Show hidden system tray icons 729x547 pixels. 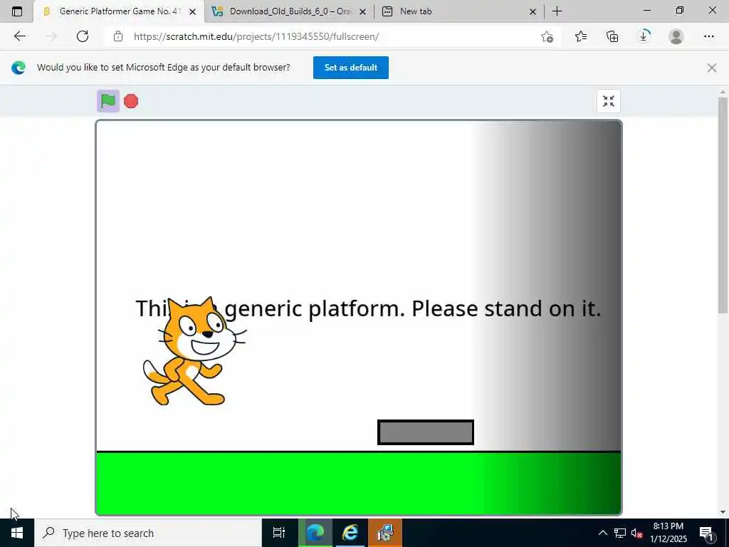pos(602,533)
